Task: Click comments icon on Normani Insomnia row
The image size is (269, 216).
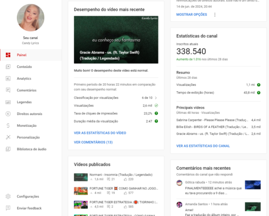Action: [108, 179]
